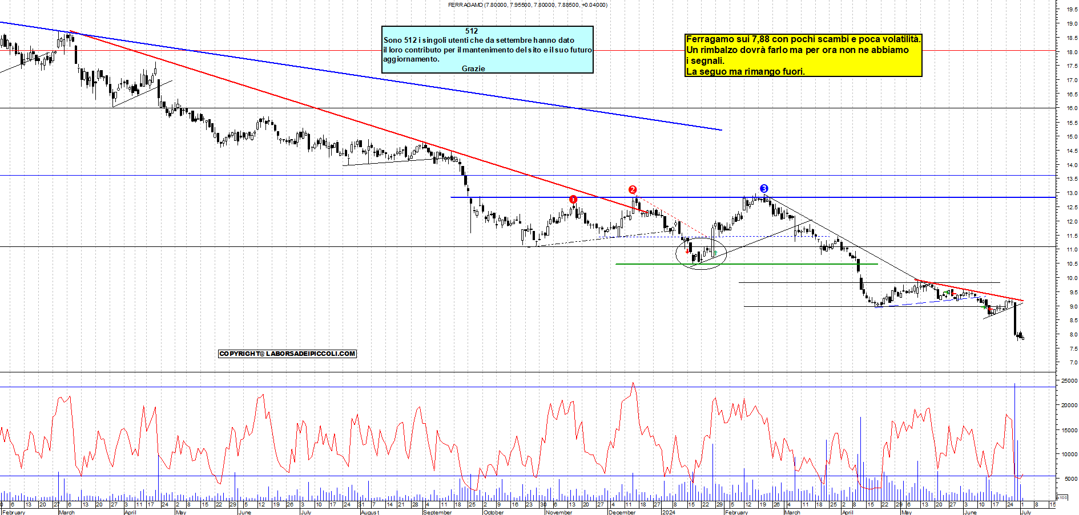Viewport: 1079px width, 515px height.
Task: Click the September label on the time axis
Action: (437, 512)
